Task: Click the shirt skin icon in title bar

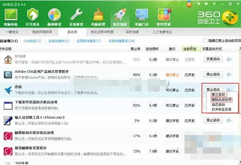Action: point(199,4)
